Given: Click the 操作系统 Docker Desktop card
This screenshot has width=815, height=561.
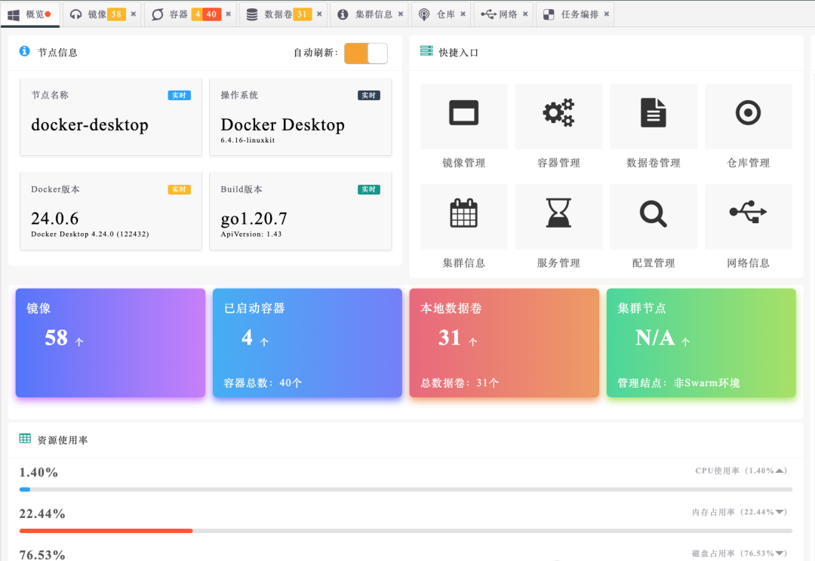Looking at the screenshot, I should [x=300, y=117].
